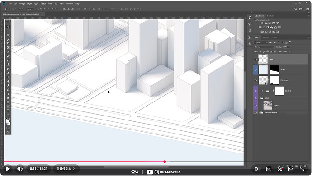Hide the Layer 2 layer
The height and width of the screenshot is (176, 312).
click(x=255, y=60)
